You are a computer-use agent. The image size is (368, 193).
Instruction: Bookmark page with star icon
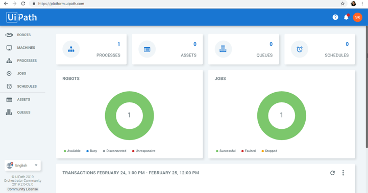pyautogui.click(x=342, y=4)
